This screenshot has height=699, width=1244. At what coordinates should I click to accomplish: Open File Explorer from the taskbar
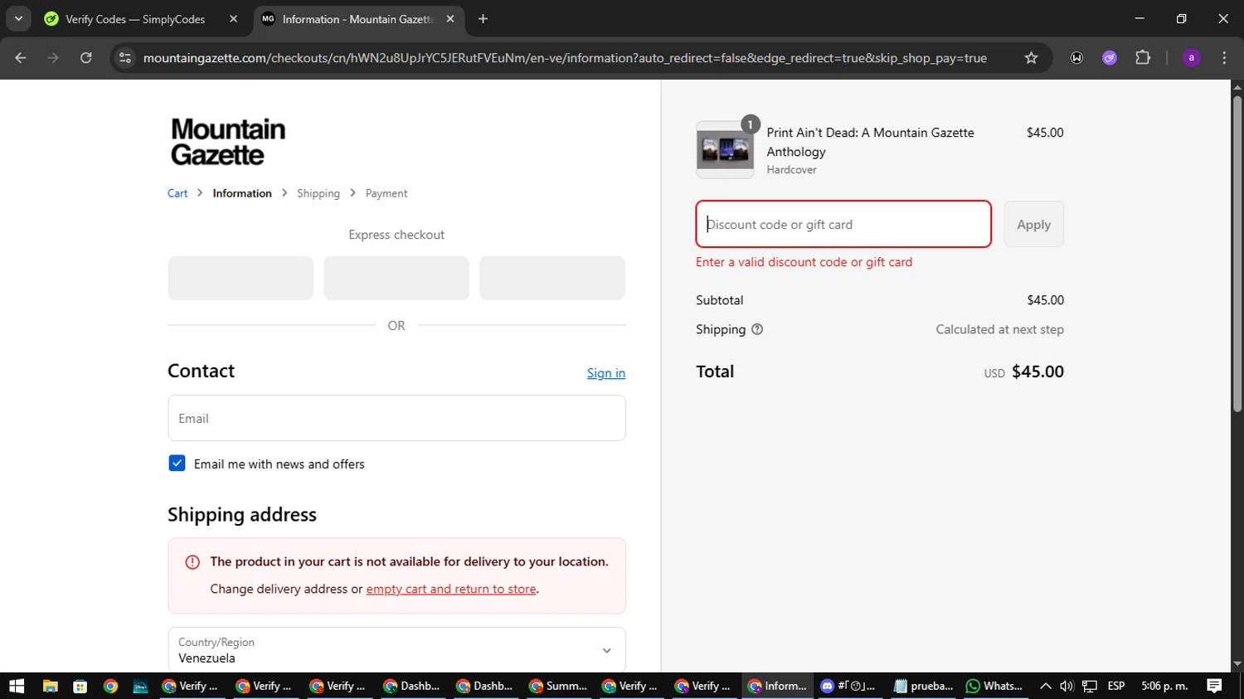click(51, 686)
